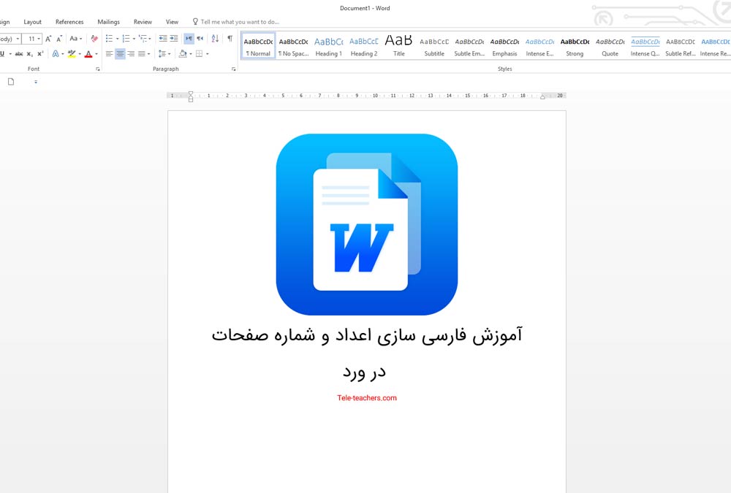Open the References tab
This screenshot has height=493, width=731.
tap(69, 22)
